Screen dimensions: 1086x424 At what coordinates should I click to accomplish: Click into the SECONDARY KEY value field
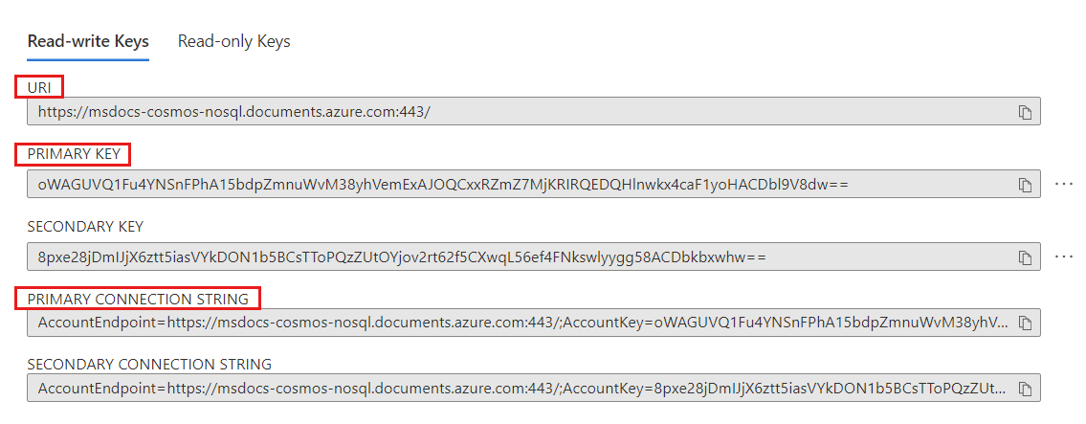tap(478, 257)
